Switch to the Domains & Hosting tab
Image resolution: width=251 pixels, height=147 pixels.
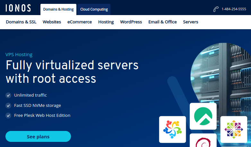click(58, 9)
